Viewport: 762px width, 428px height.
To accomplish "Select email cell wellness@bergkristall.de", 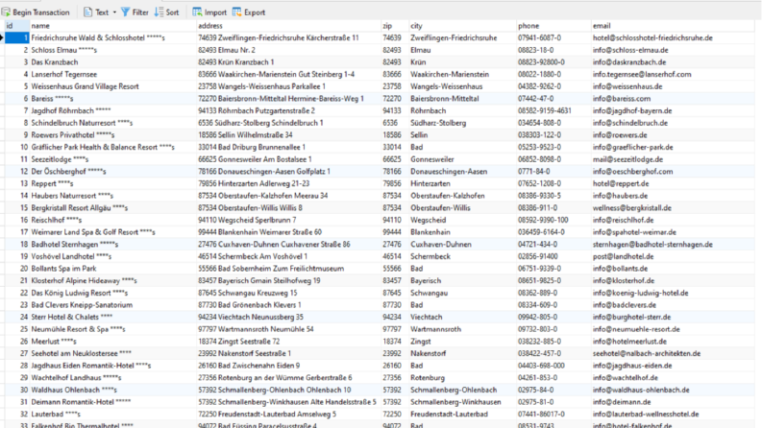I will coord(673,207).
